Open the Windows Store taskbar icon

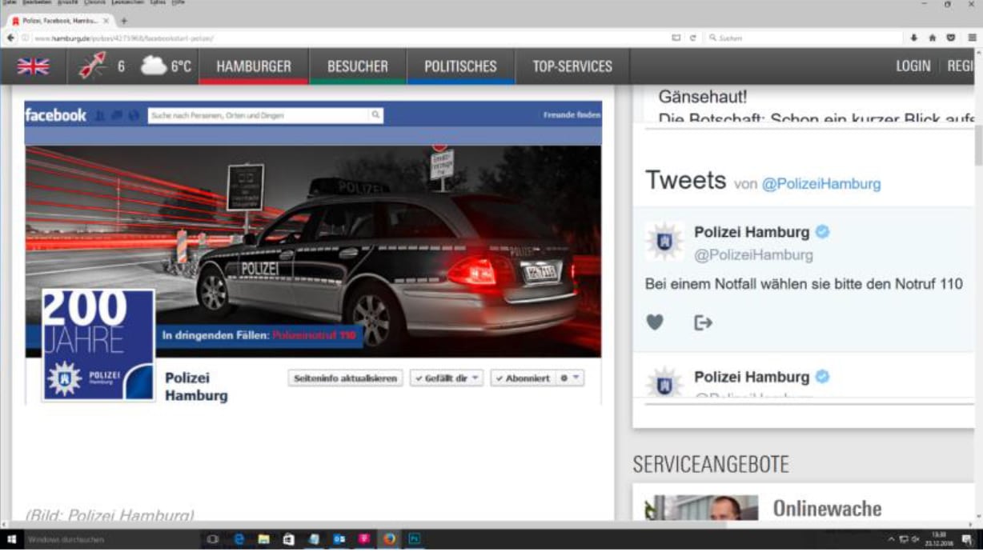pos(288,540)
